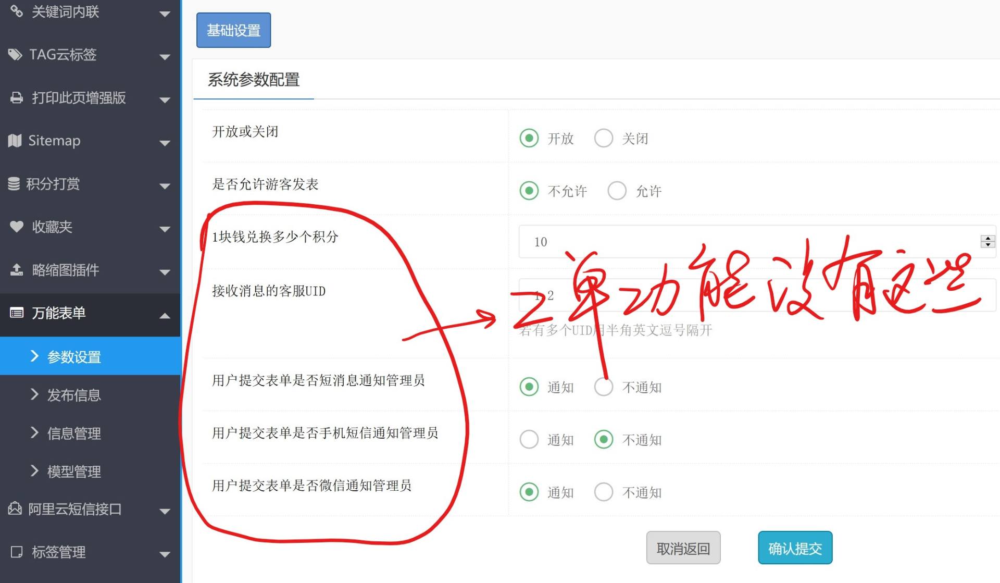Click the link icon beside 关键词内联
This screenshot has width=1000, height=583.
click(x=17, y=11)
